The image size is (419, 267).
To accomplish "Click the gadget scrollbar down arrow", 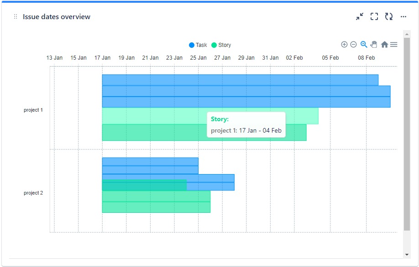I will pos(407,254).
